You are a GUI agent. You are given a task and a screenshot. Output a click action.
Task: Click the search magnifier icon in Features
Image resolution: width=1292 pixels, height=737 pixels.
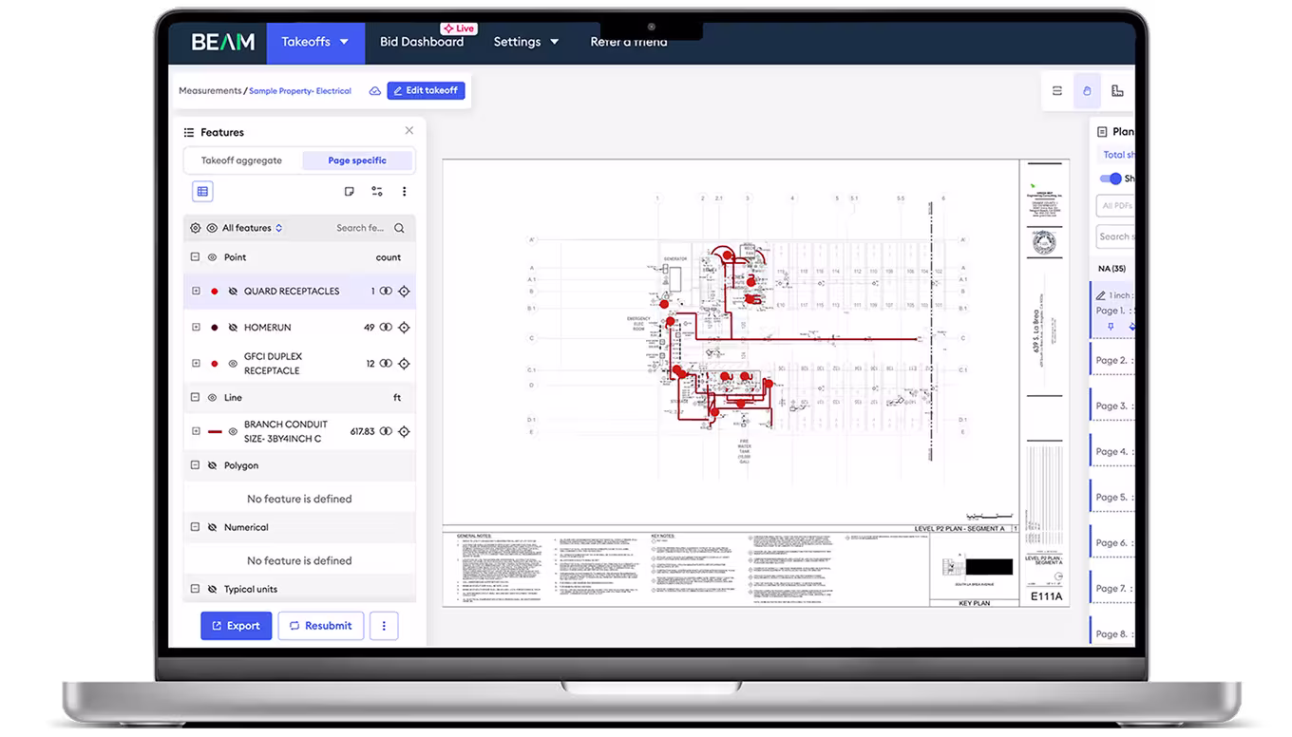(399, 228)
